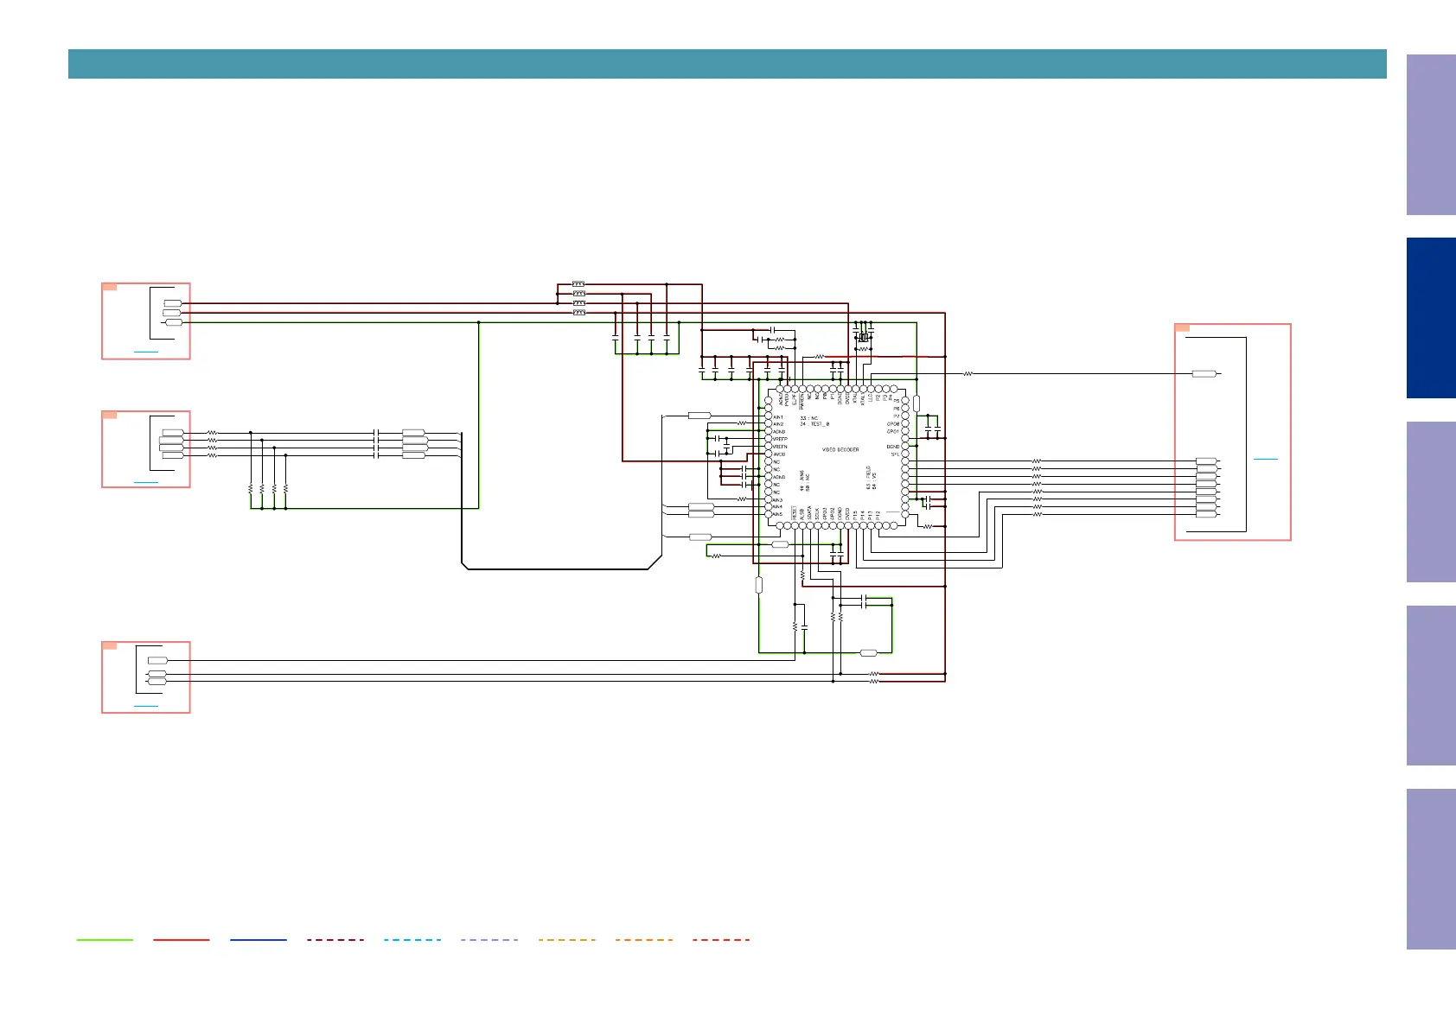
Task: Click the crystal oscillator symbol above the chip
Action: pyautogui.click(x=862, y=338)
